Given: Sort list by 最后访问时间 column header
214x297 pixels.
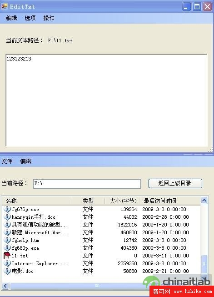Looking at the screenshot, I should click(170, 201).
